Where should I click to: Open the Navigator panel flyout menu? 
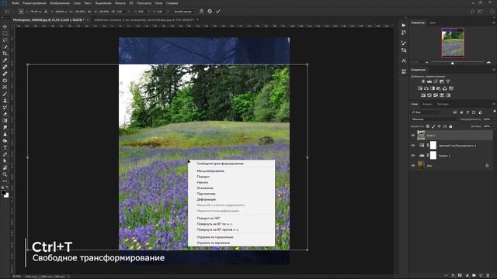[x=494, y=22]
